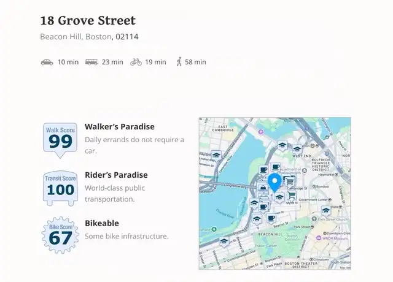The height and width of the screenshot is (282, 393).
Task: Open the Bike Score 67 badge
Action: pyautogui.click(x=60, y=235)
